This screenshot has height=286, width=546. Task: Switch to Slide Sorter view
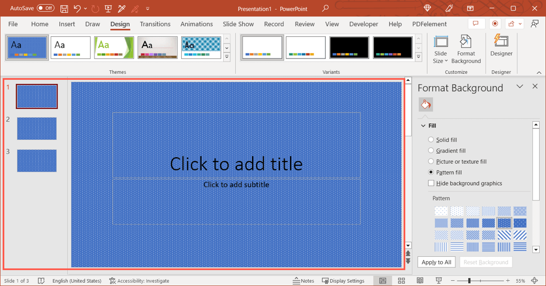coord(402,281)
